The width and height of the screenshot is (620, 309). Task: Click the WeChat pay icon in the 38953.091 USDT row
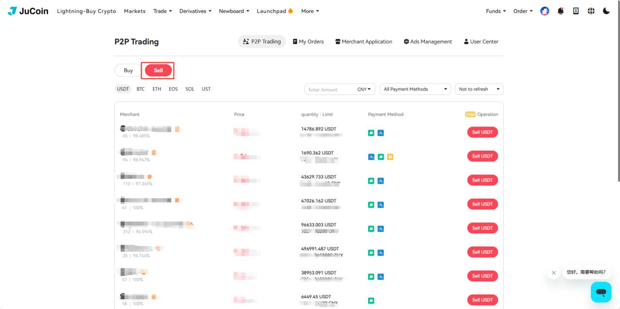click(x=371, y=277)
